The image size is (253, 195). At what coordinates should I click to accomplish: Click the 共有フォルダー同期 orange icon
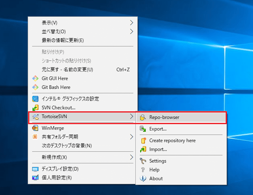(x=35, y=137)
